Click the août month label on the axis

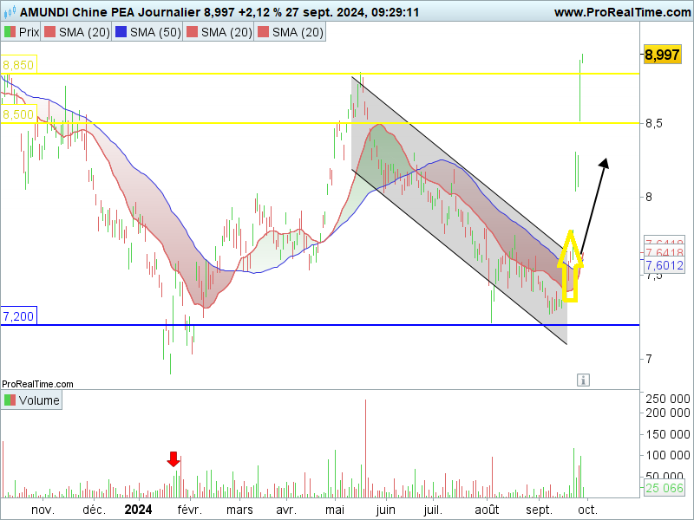pos(487,510)
